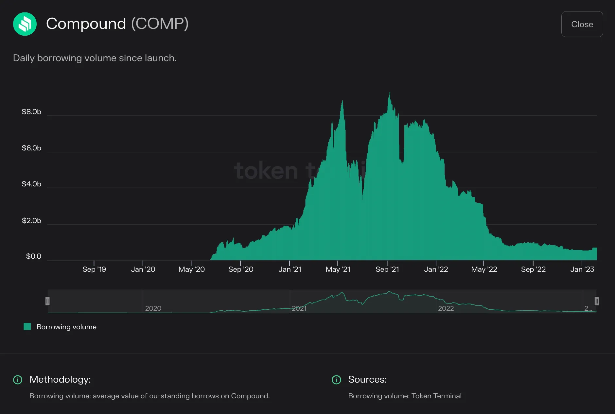Click the Jan '23 axis label
615x414 pixels.
[582, 269]
